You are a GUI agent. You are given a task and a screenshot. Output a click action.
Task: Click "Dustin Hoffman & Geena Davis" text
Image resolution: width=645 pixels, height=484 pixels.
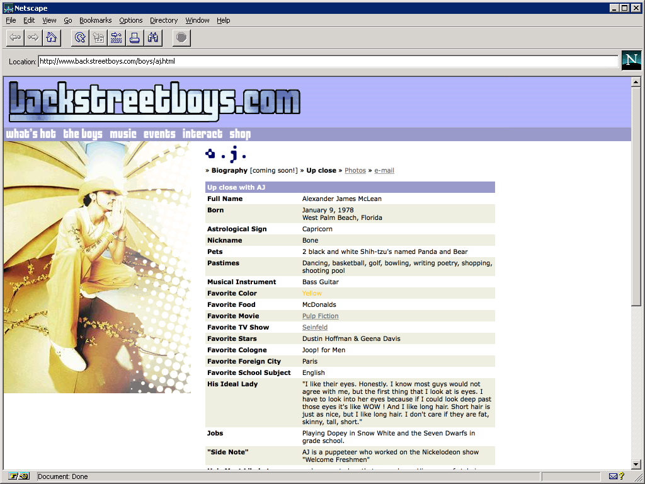pyautogui.click(x=351, y=338)
